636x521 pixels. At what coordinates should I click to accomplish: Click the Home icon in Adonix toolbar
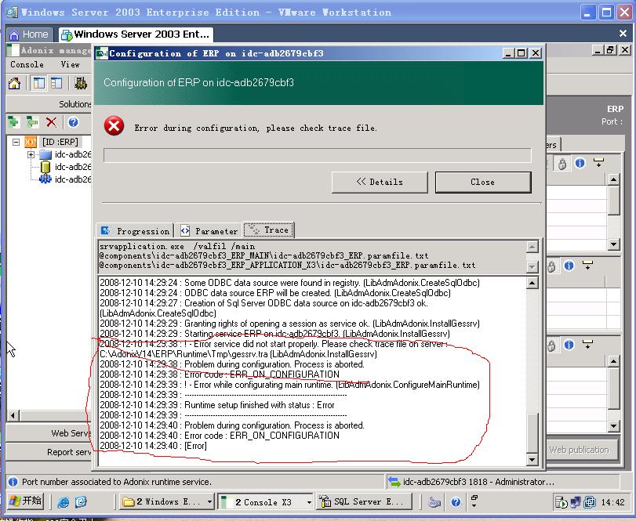[15, 83]
